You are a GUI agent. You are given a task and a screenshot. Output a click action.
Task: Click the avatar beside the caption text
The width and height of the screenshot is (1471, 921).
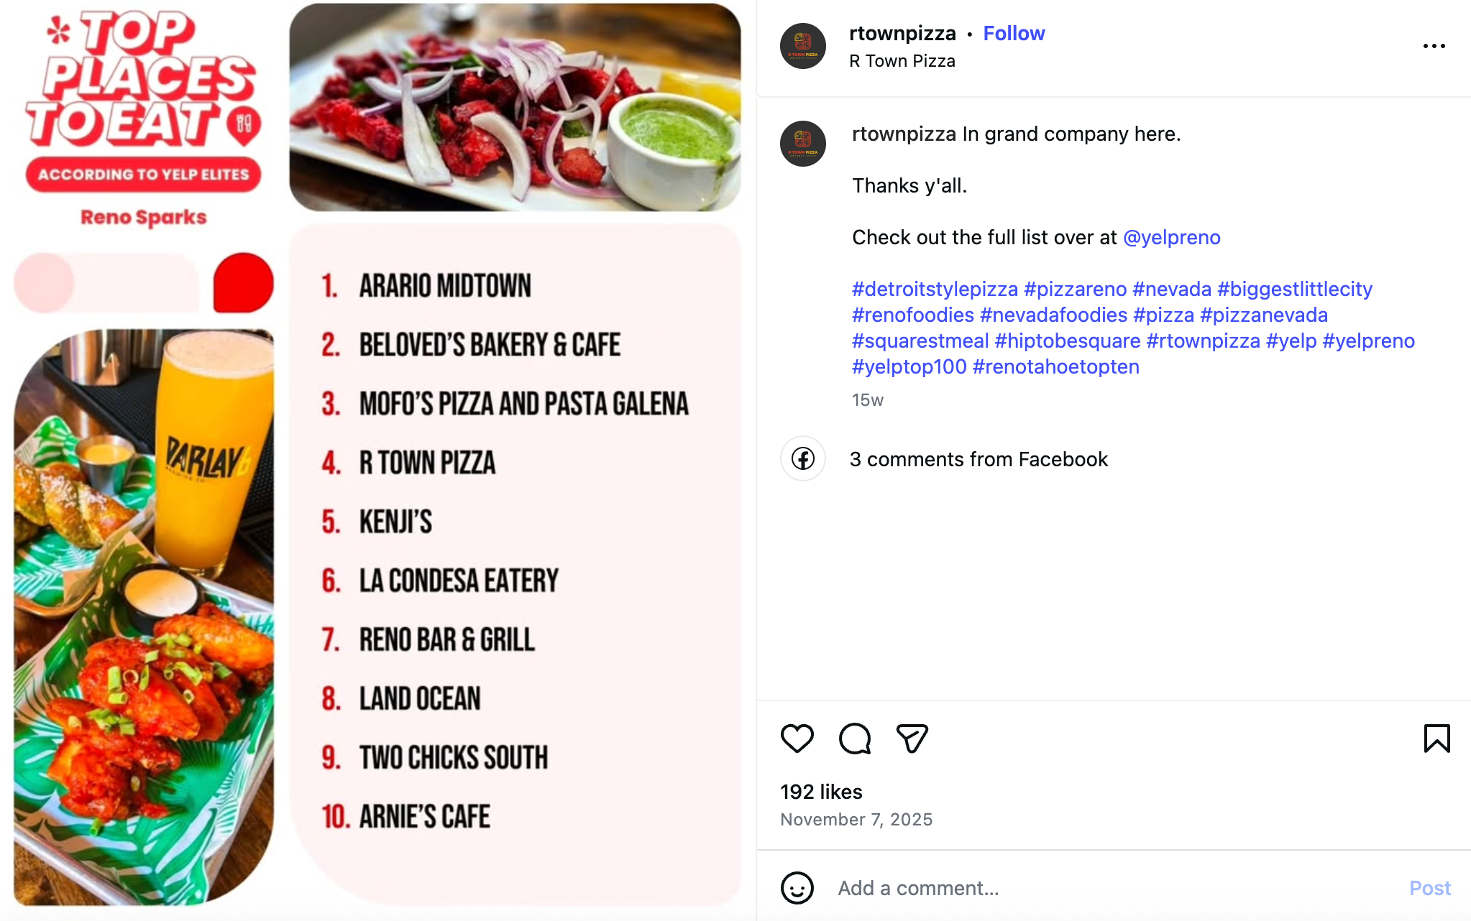802,143
